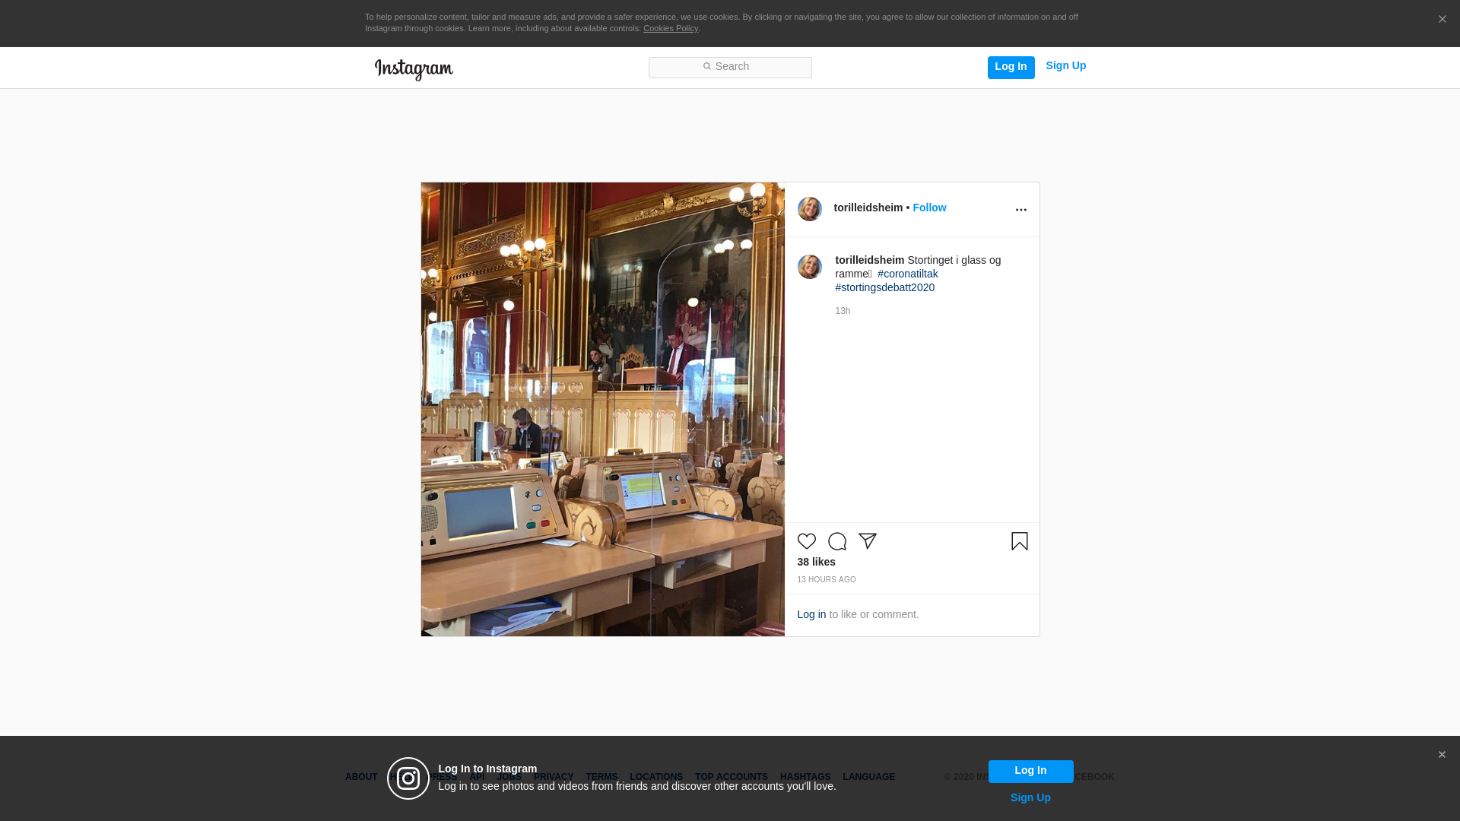Viewport: 1460px width, 821px height.
Task: Open the TOP ACCOUNTS footer link
Action: coord(732,777)
